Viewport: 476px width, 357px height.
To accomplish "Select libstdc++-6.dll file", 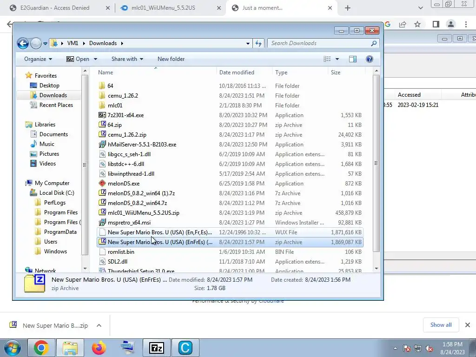I will point(230,164).
